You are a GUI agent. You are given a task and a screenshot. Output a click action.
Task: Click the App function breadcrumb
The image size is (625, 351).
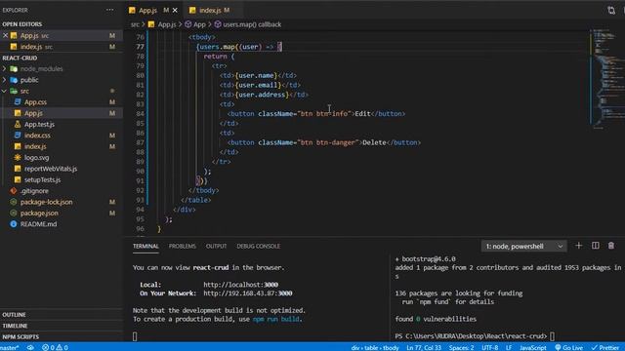pyautogui.click(x=195, y=24)
